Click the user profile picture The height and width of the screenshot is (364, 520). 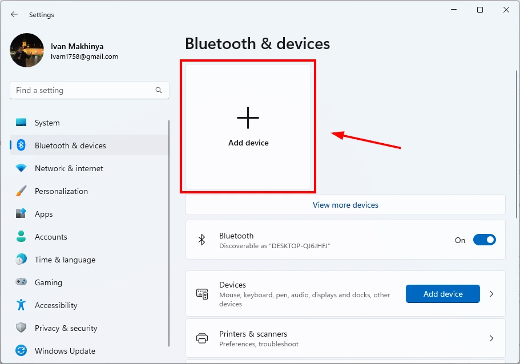27,50
